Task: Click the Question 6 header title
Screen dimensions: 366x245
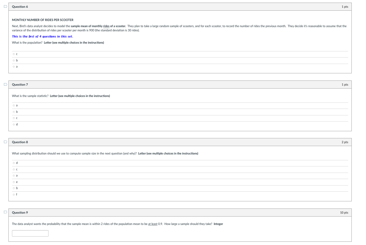Action: pos(20,7)
